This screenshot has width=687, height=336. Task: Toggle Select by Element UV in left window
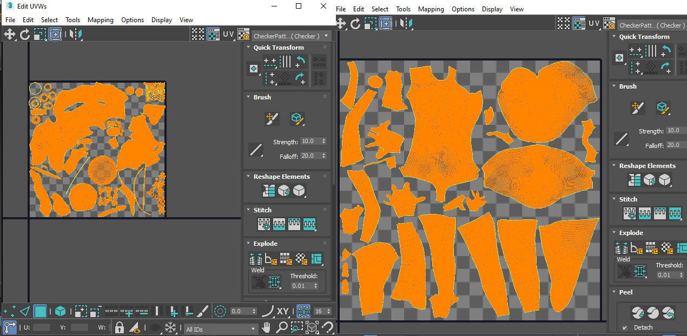(x=61, y=311)
